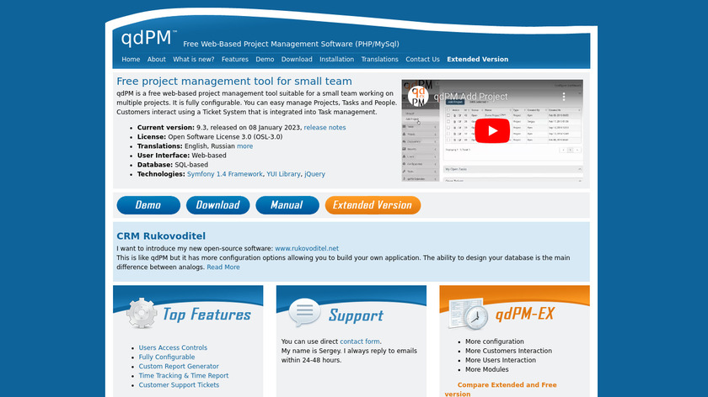Open the What is new? page
This screenshot has height=397, width=708.
click(193, 60)
